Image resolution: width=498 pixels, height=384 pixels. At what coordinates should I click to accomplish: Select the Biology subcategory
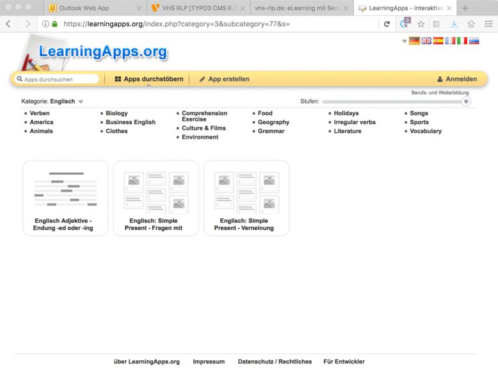pyautogui.click(x=116, y=113)
